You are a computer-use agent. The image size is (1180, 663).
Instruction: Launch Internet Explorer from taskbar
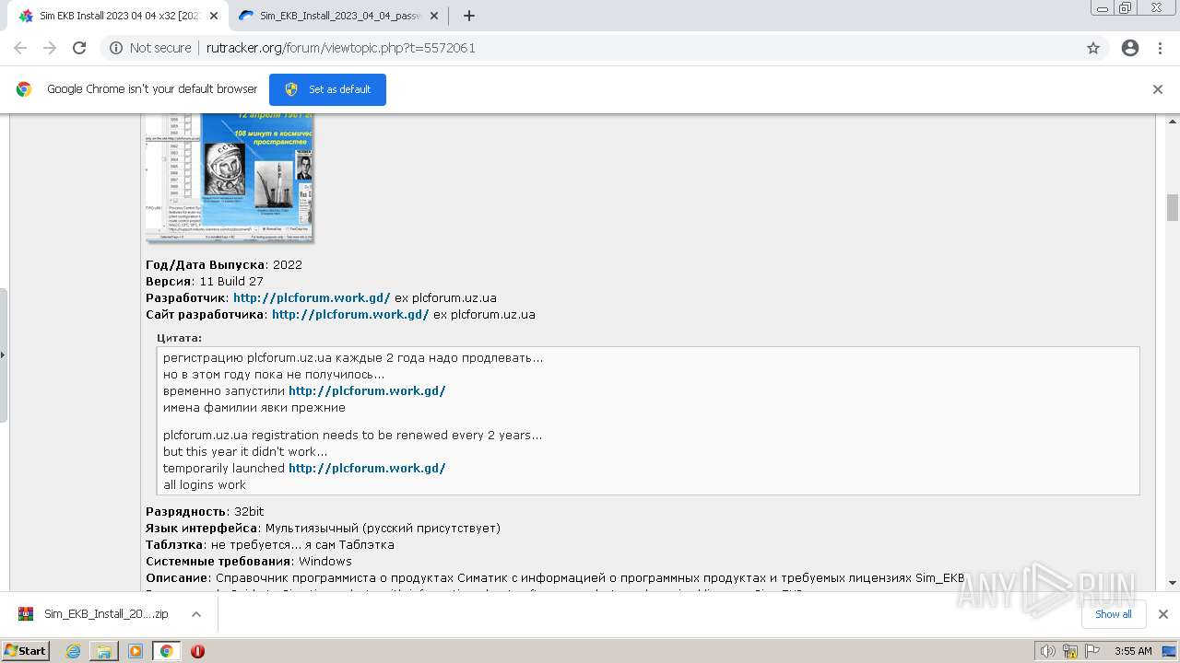point(74,651)
